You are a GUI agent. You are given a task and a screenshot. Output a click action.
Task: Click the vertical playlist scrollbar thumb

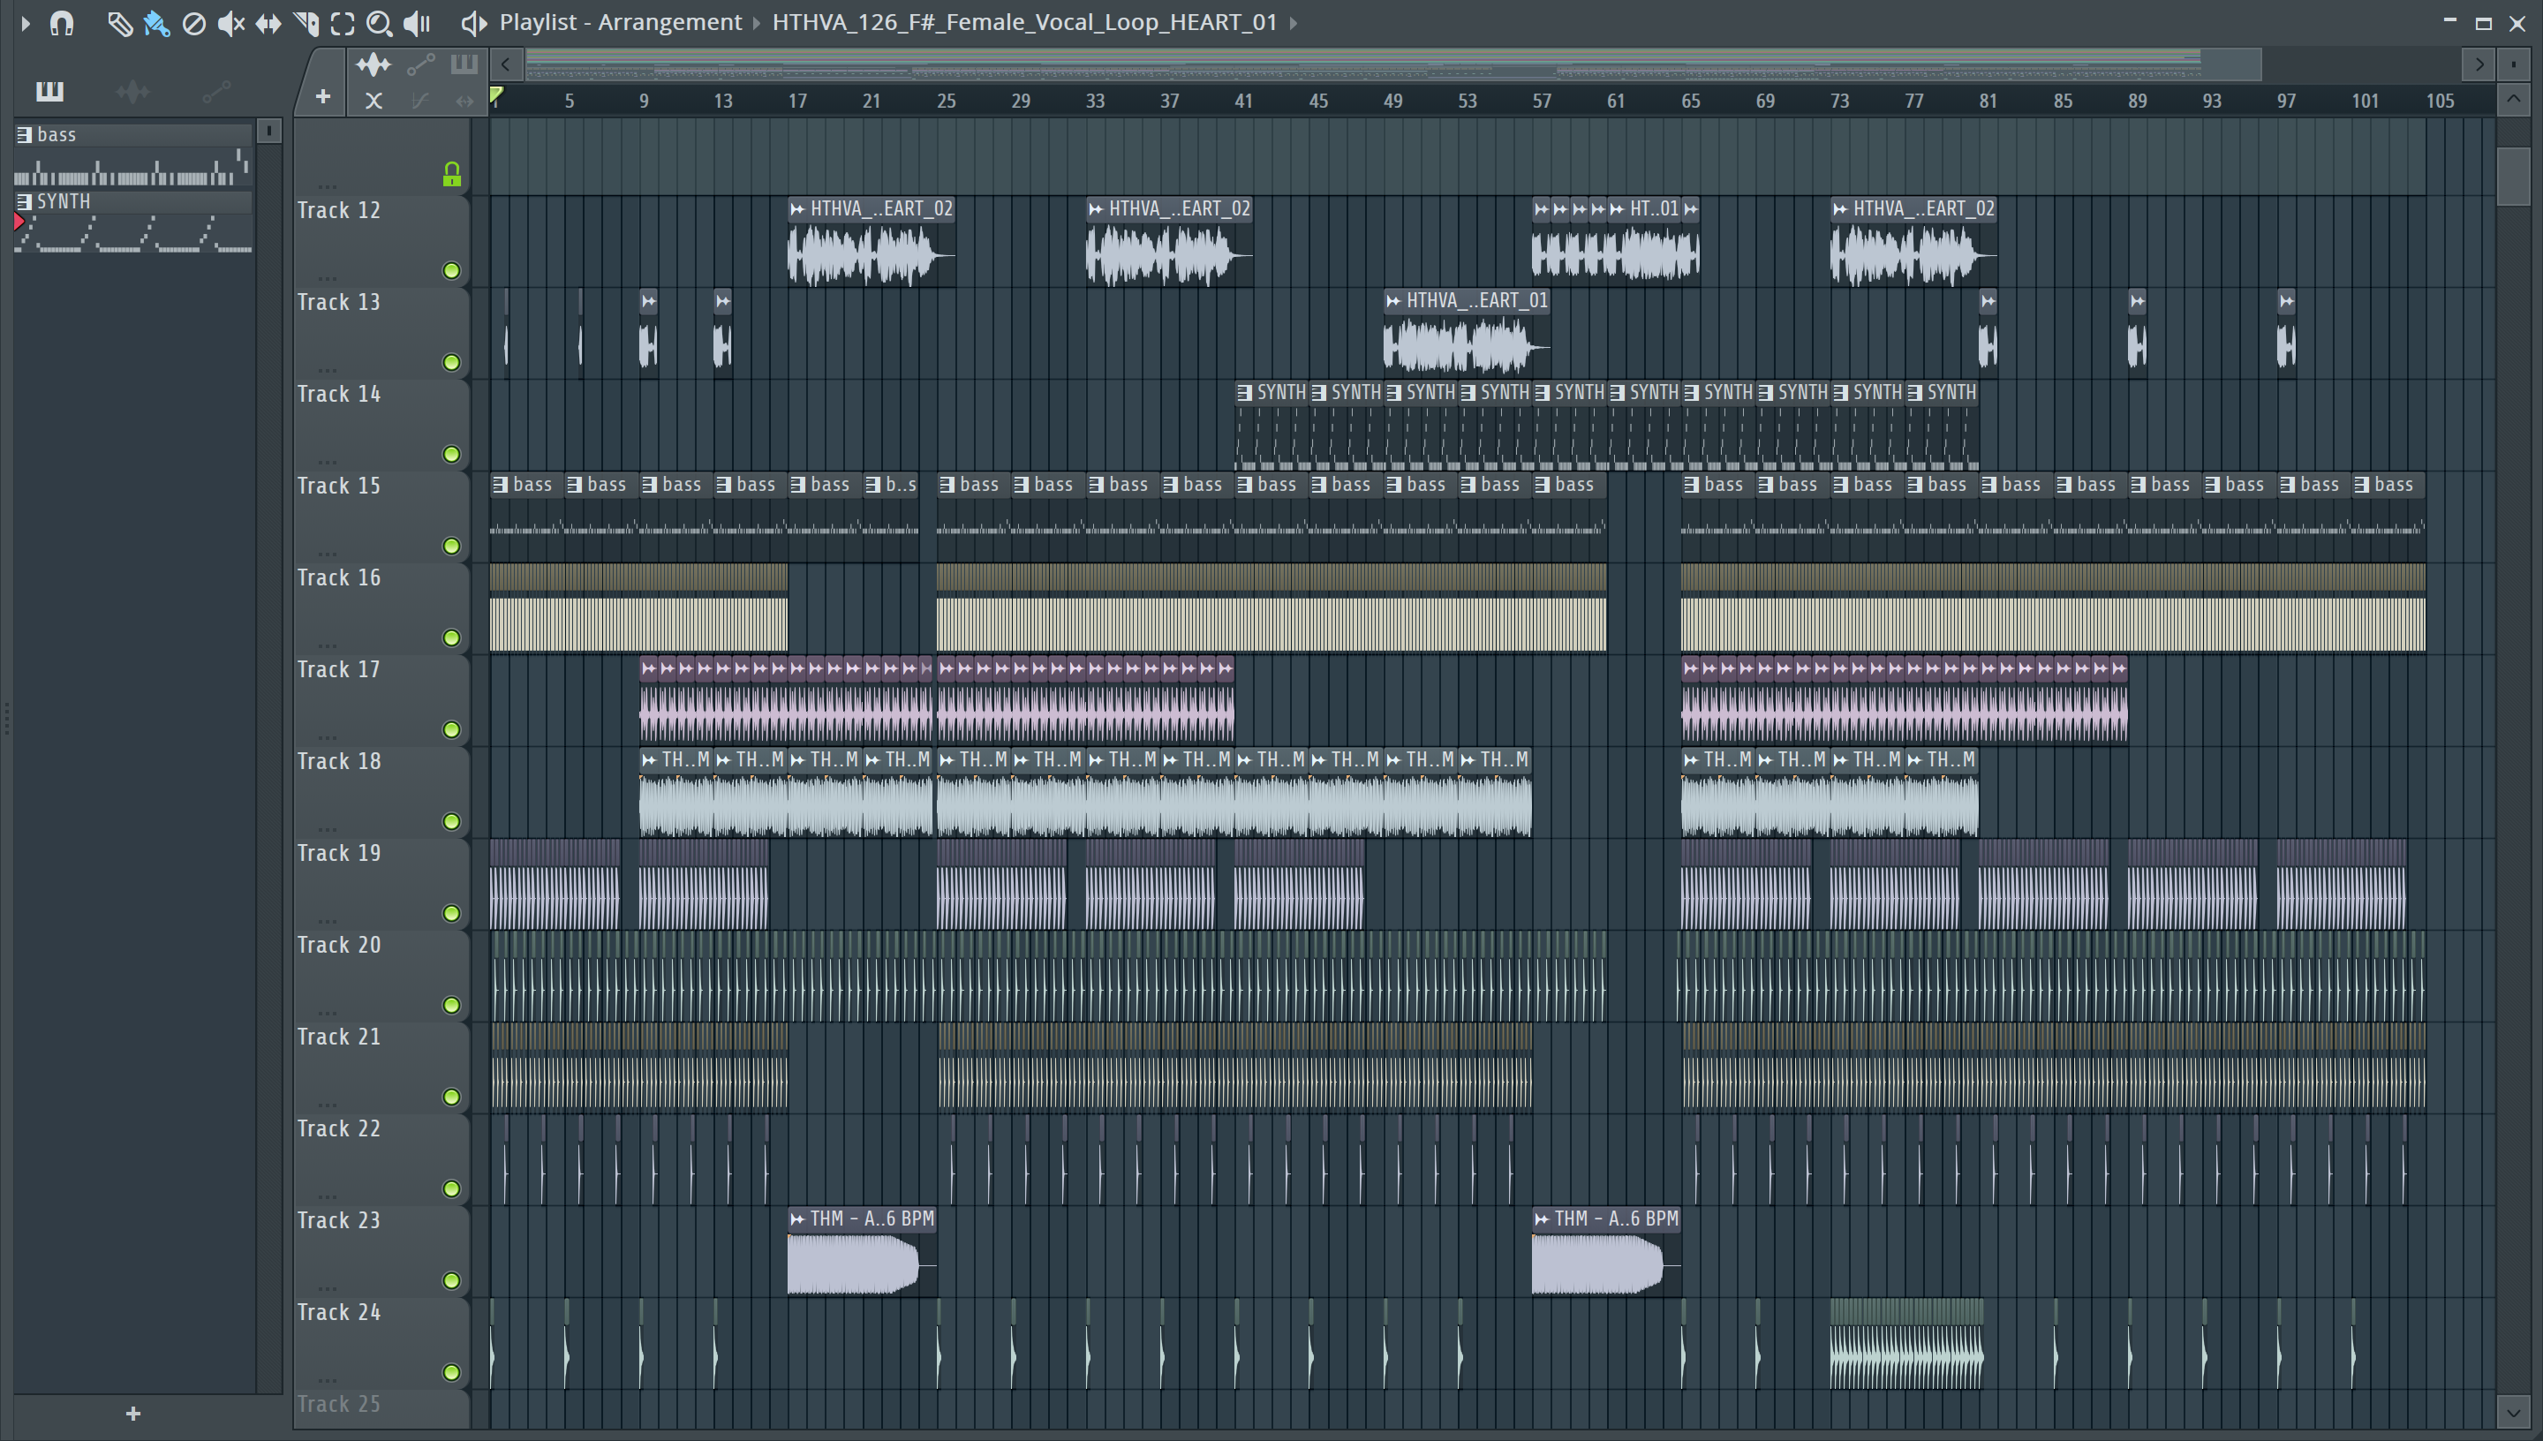pyautogui.click(x=2513, y=177)
